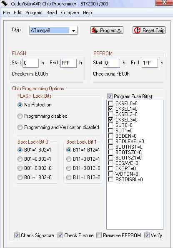This screenshot has height=248, width=173.
Task: Open the ATmega8 chip dropdown arrow
Action: 74,30
